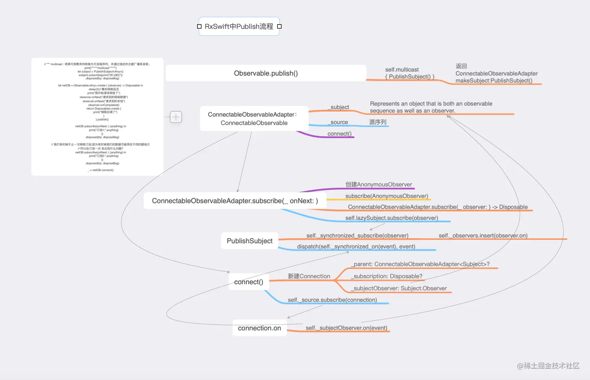Image resolution: width=590 pixels, height=380 pixels.
Task: Select the _subject branch
Action: 338,107
